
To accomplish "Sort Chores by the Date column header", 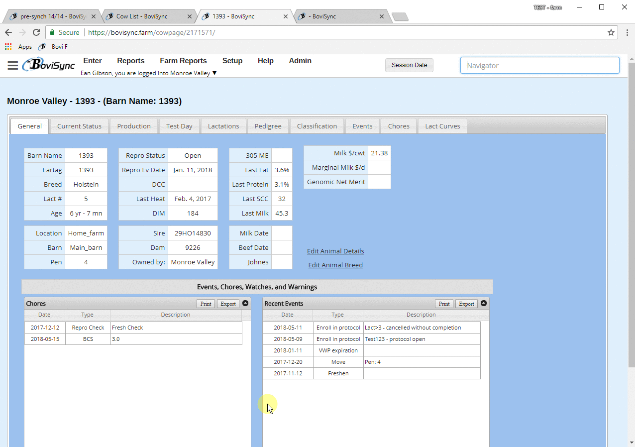I will [x=44, y=315].
